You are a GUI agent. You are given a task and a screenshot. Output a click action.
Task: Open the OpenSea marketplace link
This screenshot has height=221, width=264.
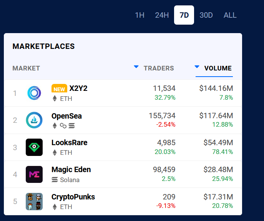(x=66, y=116)
